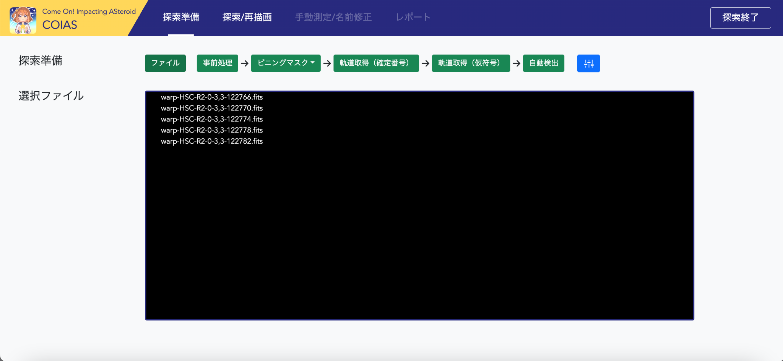The height and width of the screenshot is (361, 783).
Task: Choose warp-HSC-R2-0-3,3-122778.fits in the list
Action: click(212, 130)
